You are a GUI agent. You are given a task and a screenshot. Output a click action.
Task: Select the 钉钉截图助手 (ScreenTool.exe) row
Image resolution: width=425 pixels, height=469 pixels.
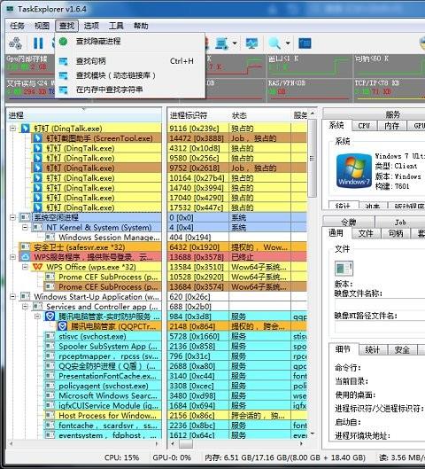(x=97, y=138)
